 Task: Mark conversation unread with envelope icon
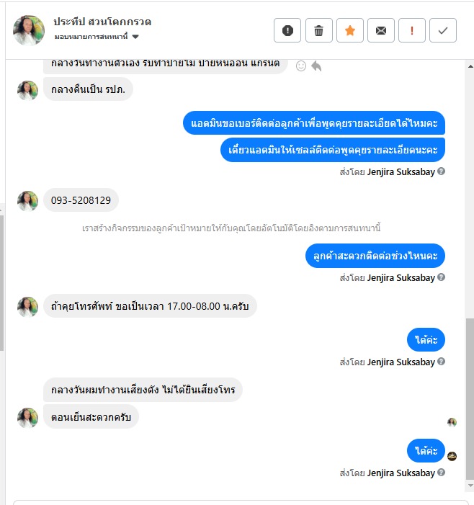[381, 30]
